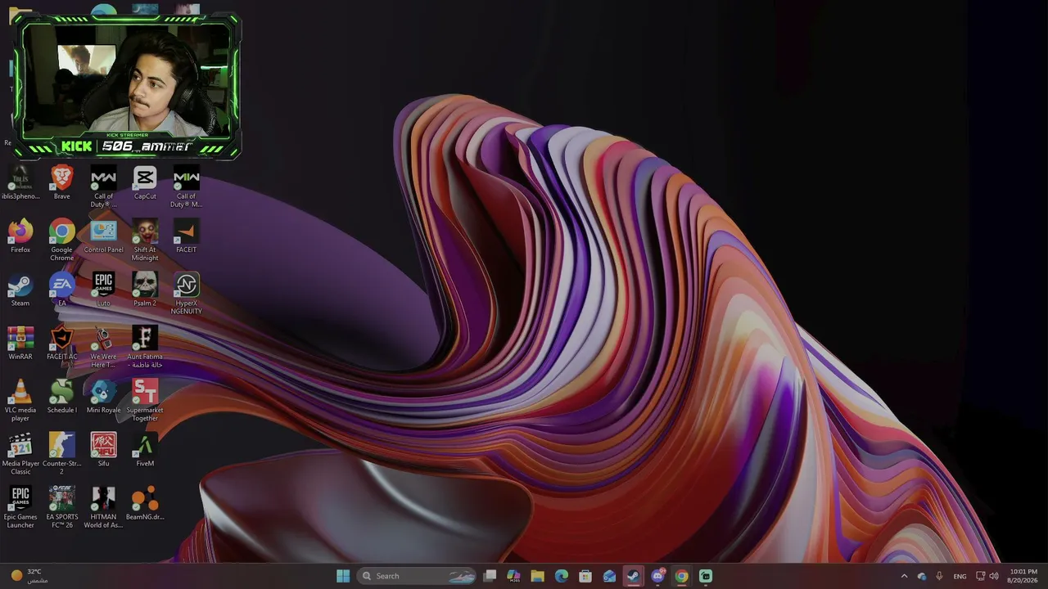The height and width of the screenshot is (589, 1048).
Task: Click the microphone icon in system tray
Action: pyautogui.click(x=939, y=576)
